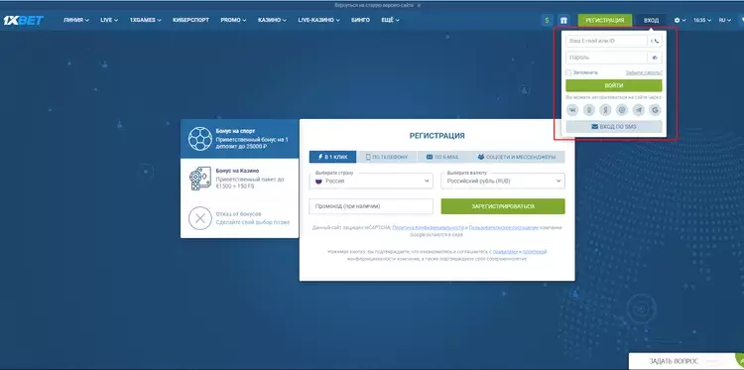744x370 pixels.
Task: Click the ЗАРЕГИСТРИРОВАТЬСЯ button
Action: [x=503, y=206]
